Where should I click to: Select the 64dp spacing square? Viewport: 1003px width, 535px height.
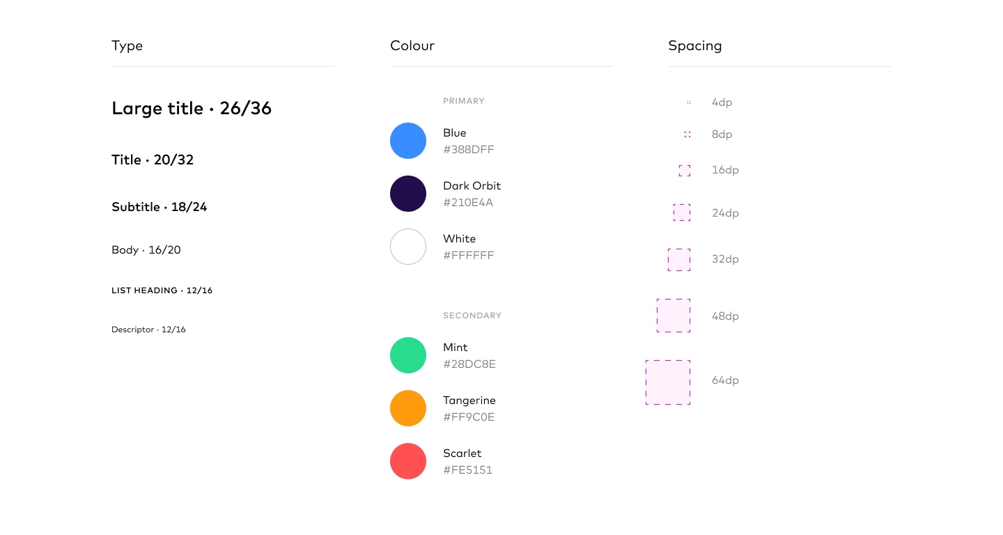pos(668,382)
